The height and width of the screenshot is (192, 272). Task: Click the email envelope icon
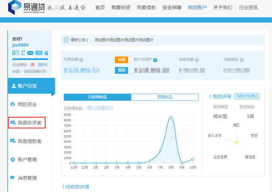tap(30, 53)
